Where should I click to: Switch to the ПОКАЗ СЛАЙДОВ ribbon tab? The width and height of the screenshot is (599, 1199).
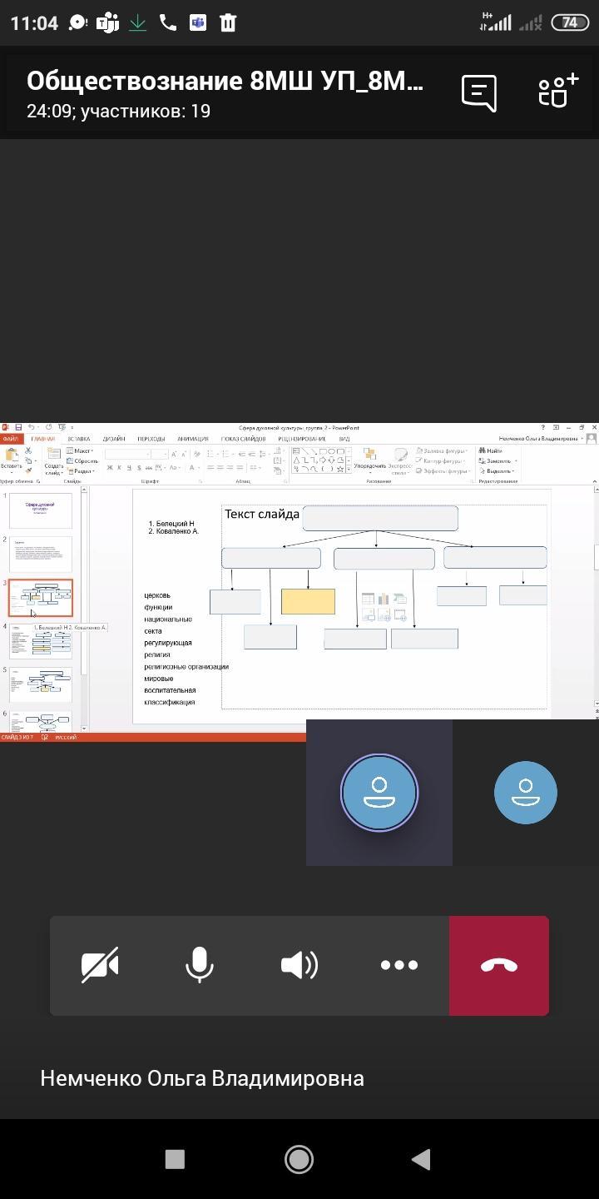click(x=243, y=439)
